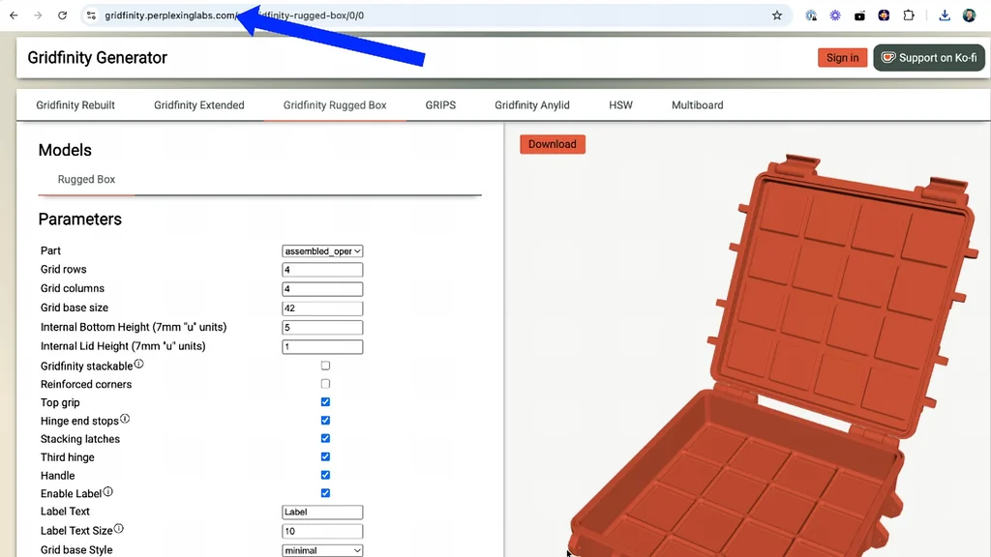991x557 pixels.
Task: Click the Sign in button
Action: pyautogui.click(x=843, y=57)
